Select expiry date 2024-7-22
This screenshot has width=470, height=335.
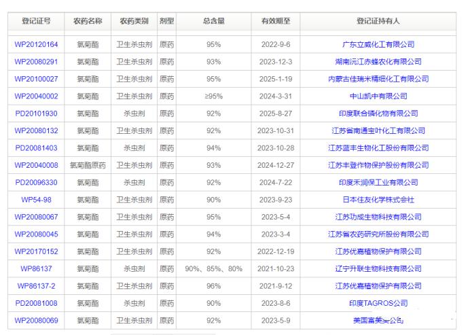pos(276,182)
